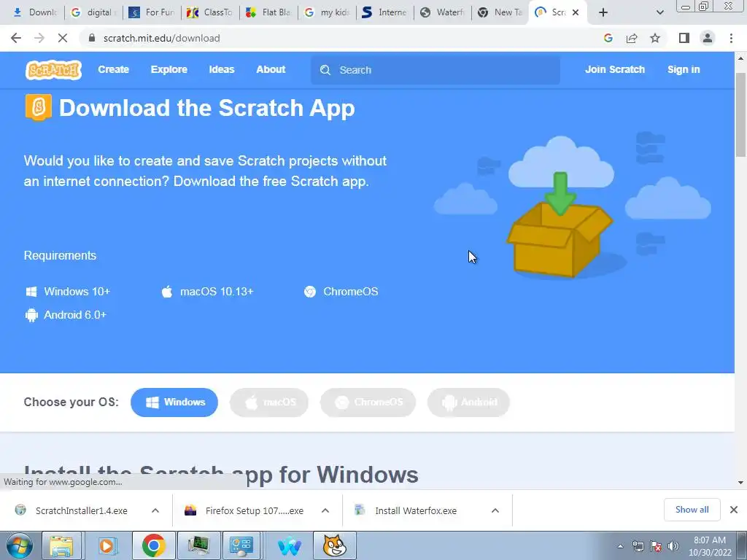This screenshot has height=560, width=747.
Task: Switch to the digital Google tab
Action: coord(93,12)
